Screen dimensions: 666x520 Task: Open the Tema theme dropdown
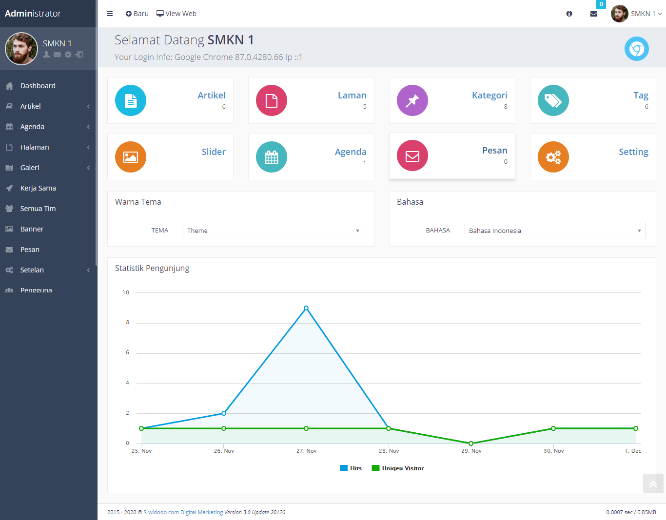click(x=274, y=230)
